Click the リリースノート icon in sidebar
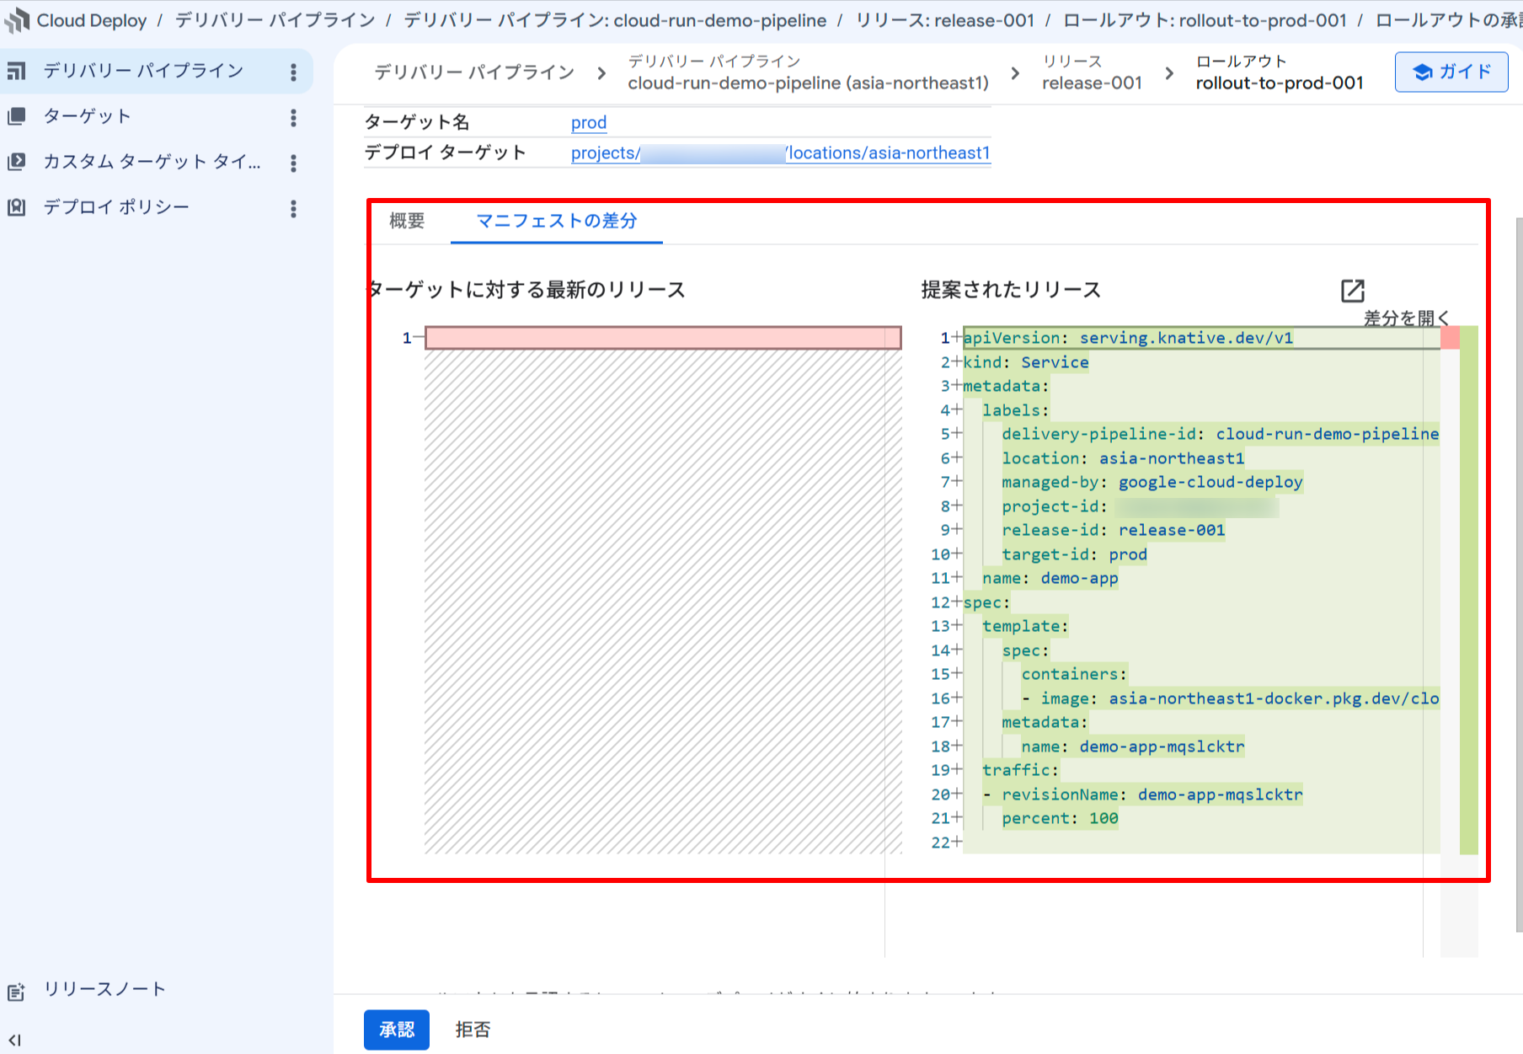The image size is (1523, 1054). click(x=17, y=991)
